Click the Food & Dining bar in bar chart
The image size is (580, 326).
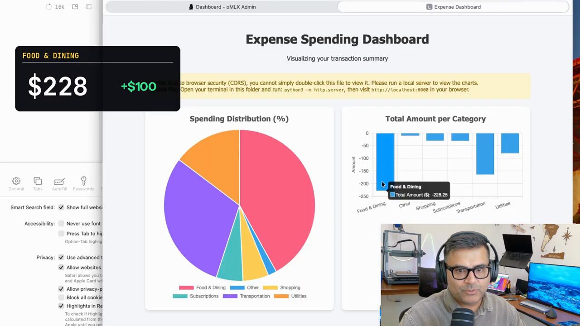coord(385,161)
